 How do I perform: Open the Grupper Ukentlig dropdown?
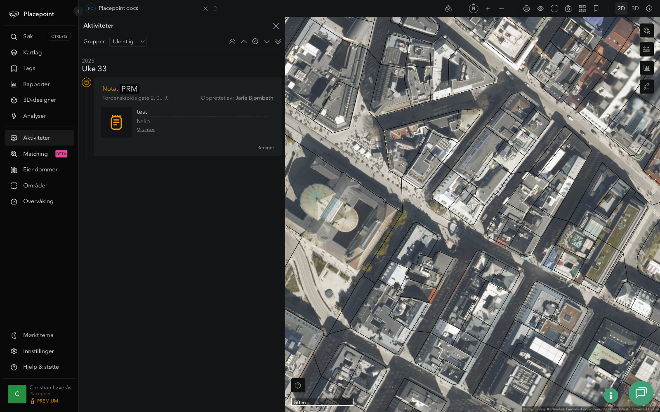(128, 42)
